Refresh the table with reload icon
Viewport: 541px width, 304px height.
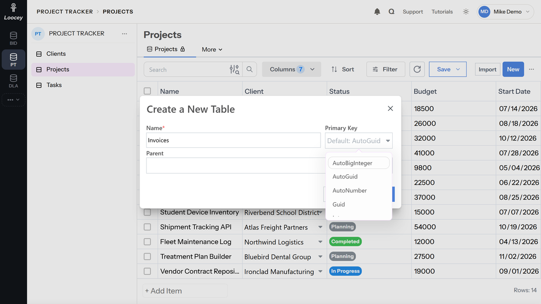click(417, 69)
